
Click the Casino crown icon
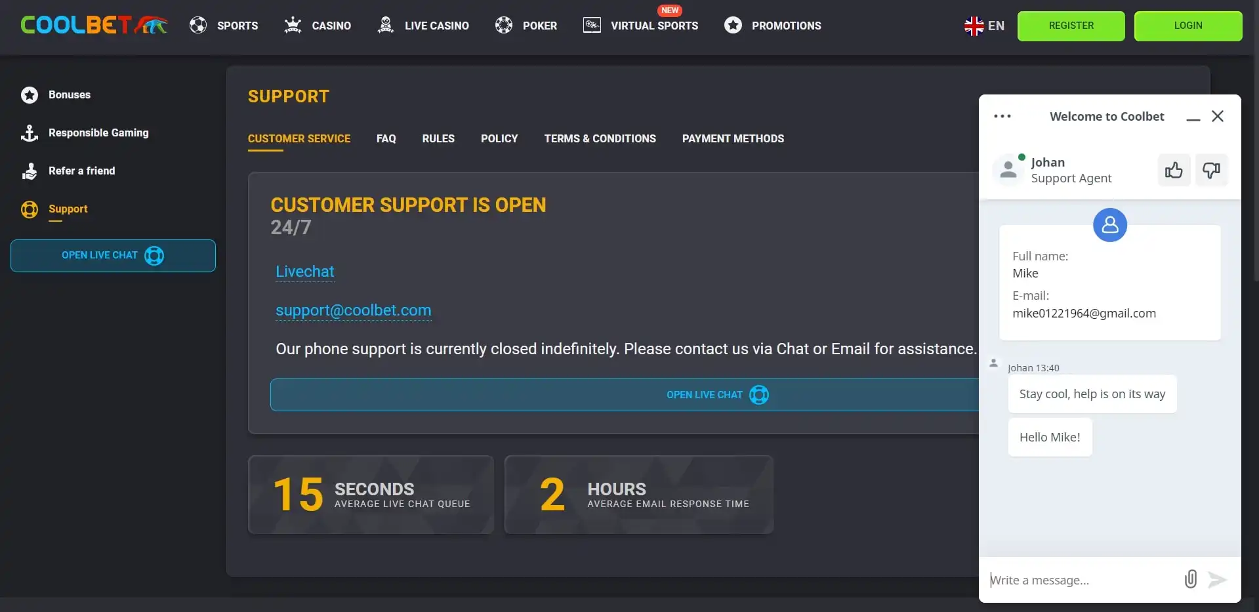click(x=293, y=26)
